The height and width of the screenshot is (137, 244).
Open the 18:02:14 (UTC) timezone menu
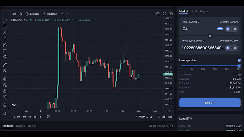144,117
